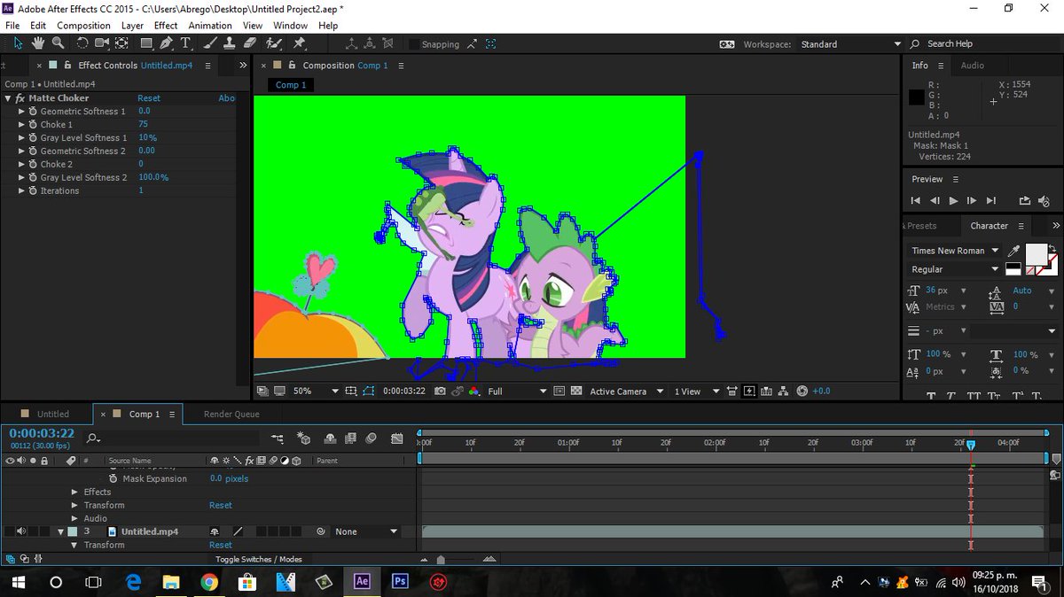Click the timeline zoom slider
This screenshot has width=1064, height=597.
[x=441, y=559]
